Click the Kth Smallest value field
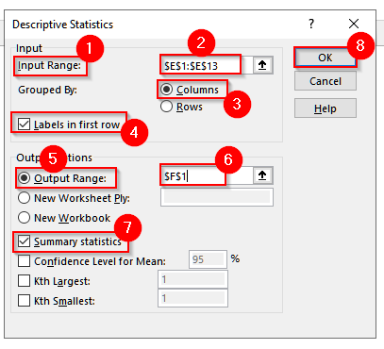The height and width of the screenshot is (349, 384). [192, 298]
